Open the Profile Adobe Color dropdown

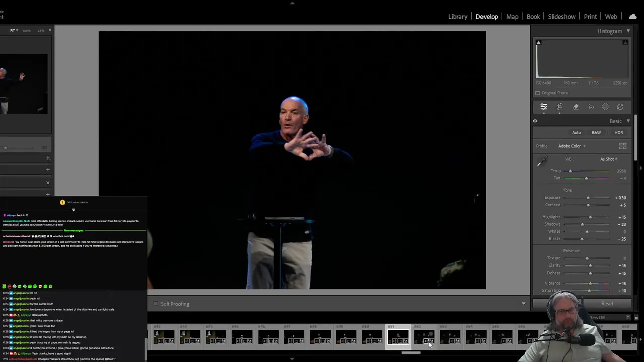pos(572,146)
